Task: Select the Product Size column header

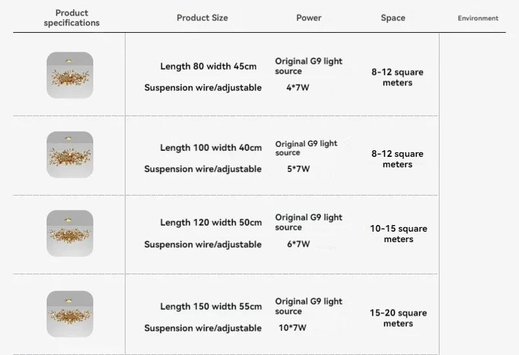Action: coord(202,18)
